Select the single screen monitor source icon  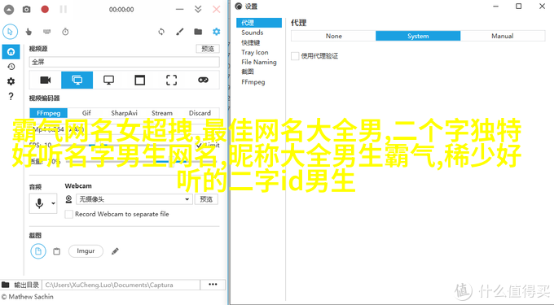(108, 80)
